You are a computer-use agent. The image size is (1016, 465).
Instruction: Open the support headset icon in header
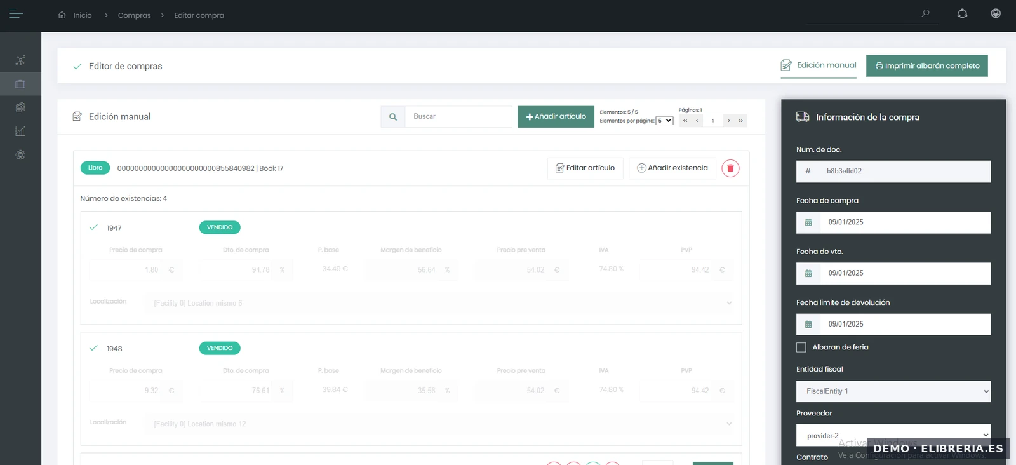962,13
